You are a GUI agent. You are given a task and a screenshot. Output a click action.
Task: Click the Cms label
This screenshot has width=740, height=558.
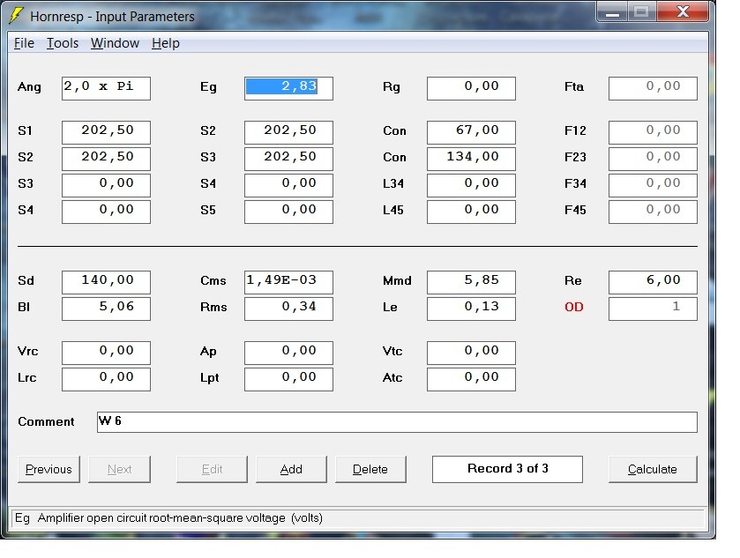point(213,280)
